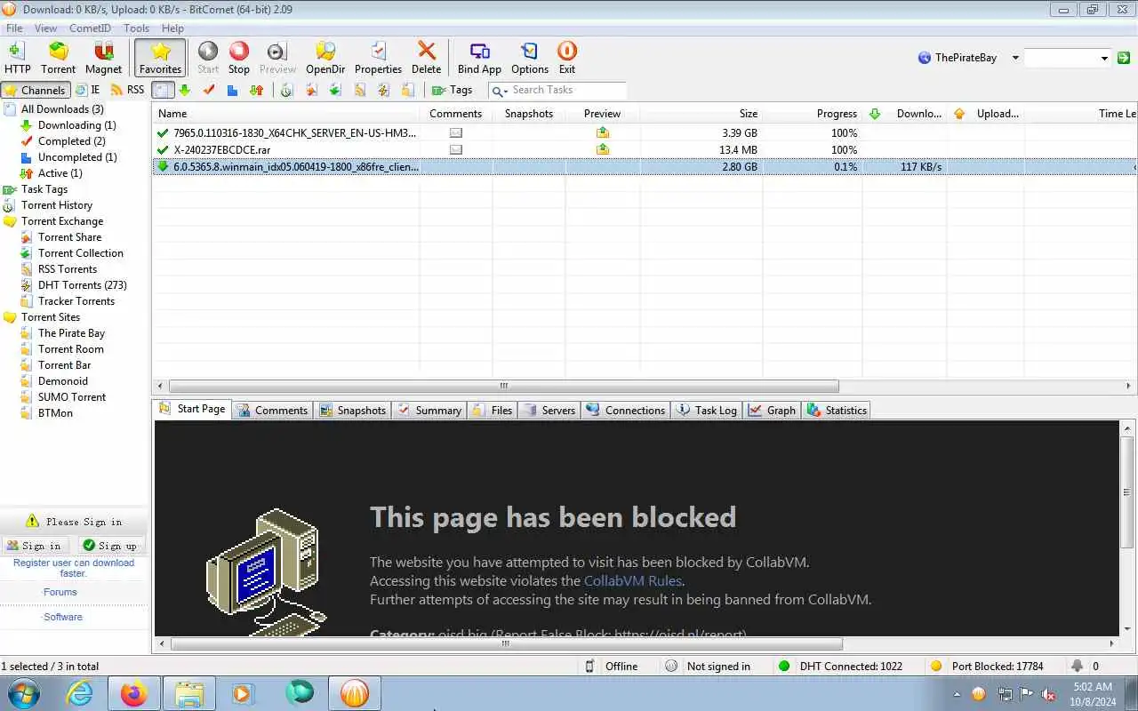Image resolution: width=1138 pixels, height=711 pixels.
Task: Select DHT Torrents (273) in sidebar
Action: click(x=82, y=285)
